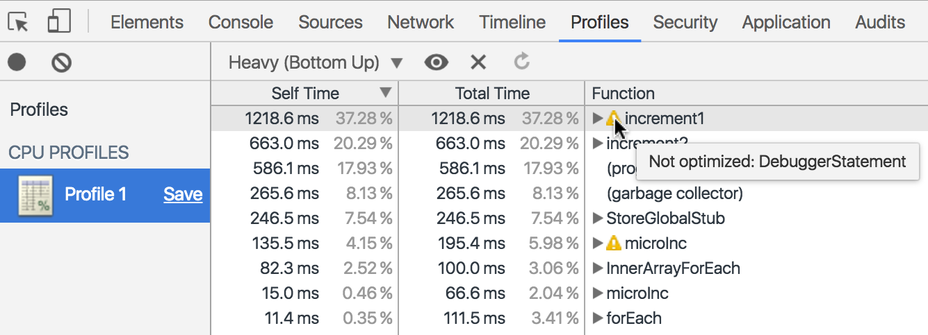Expand the increment2 function row

point(597,144)
